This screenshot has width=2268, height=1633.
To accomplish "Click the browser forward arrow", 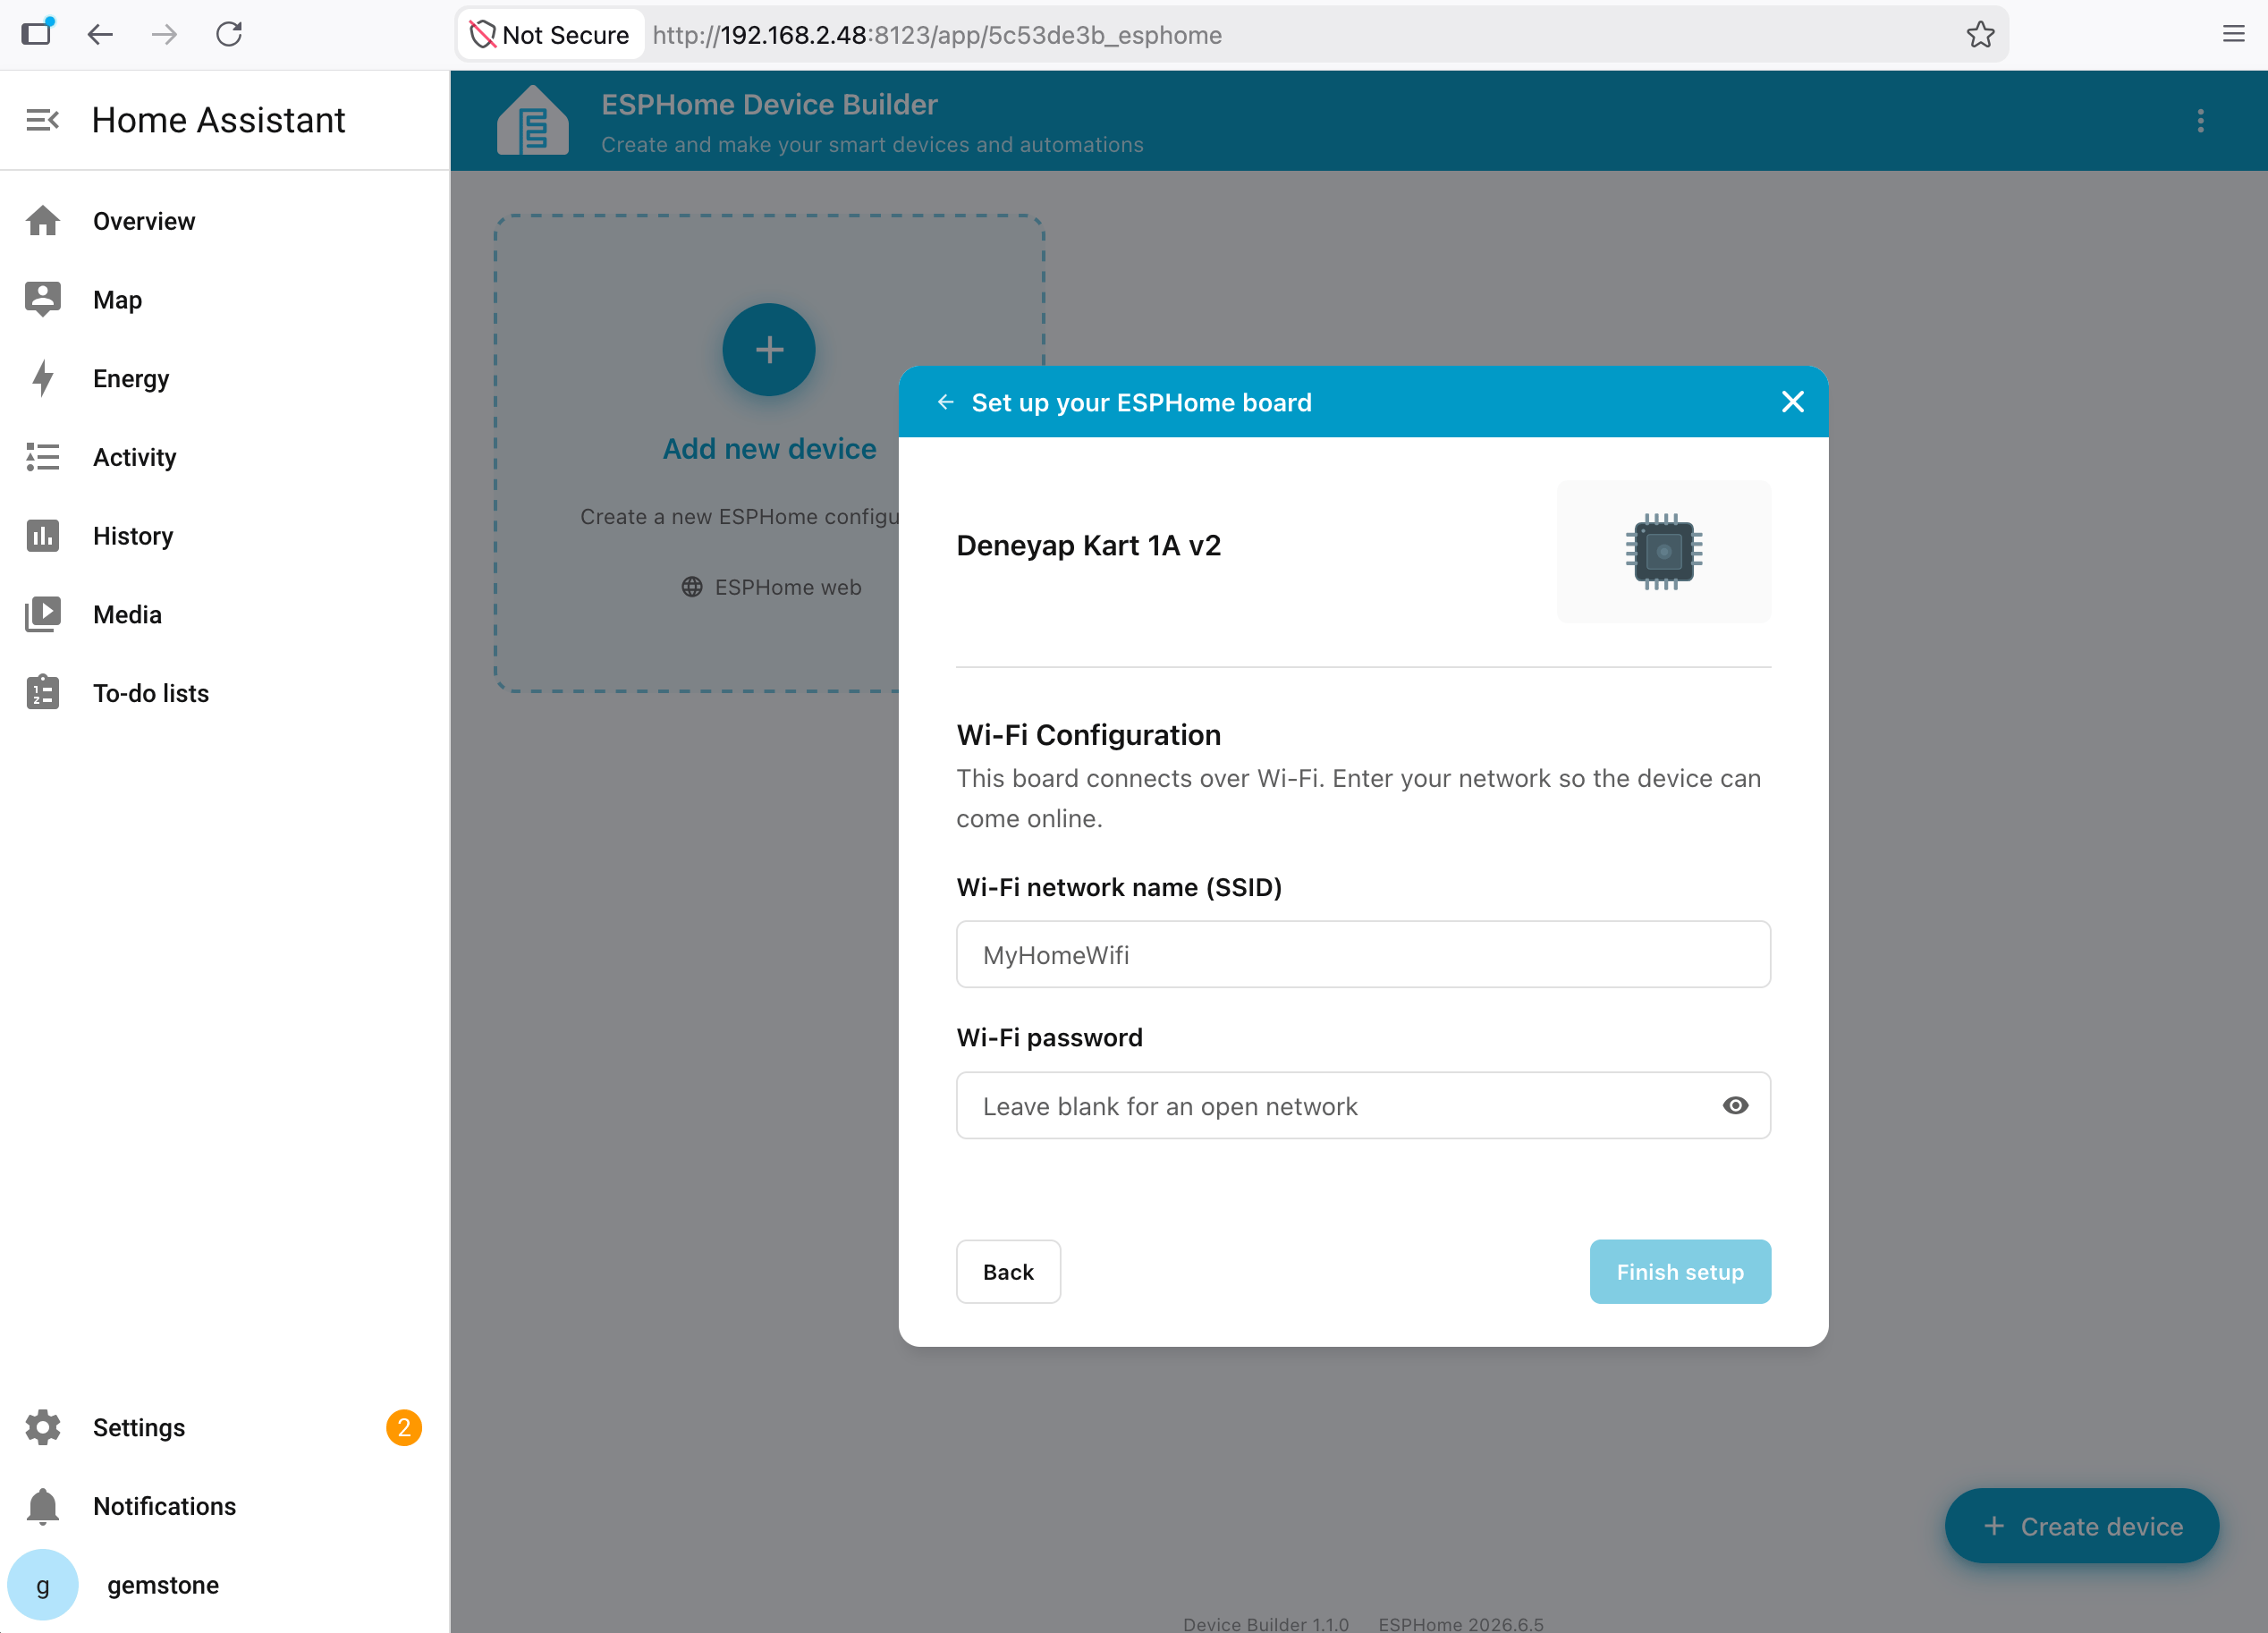I will [x=165, y=35].
